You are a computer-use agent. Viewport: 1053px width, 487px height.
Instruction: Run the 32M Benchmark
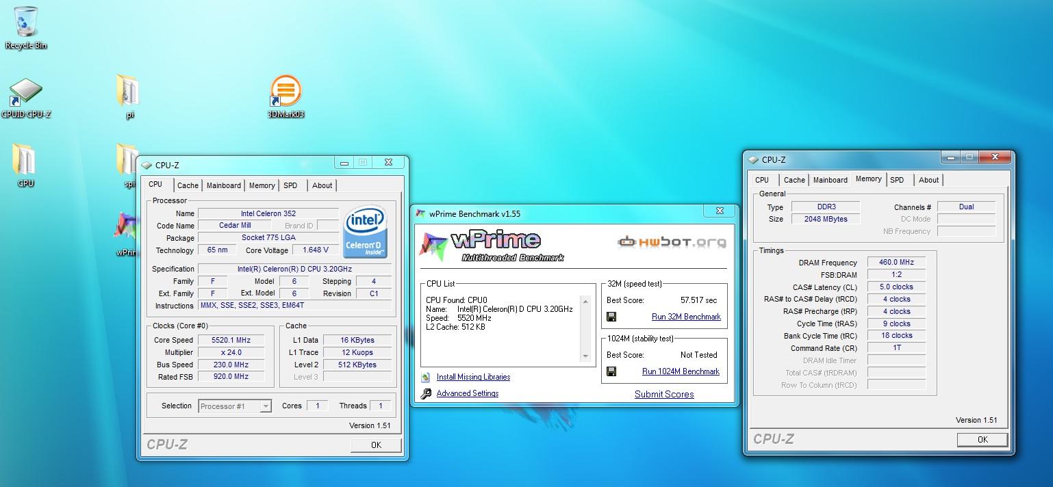(686, 317)
